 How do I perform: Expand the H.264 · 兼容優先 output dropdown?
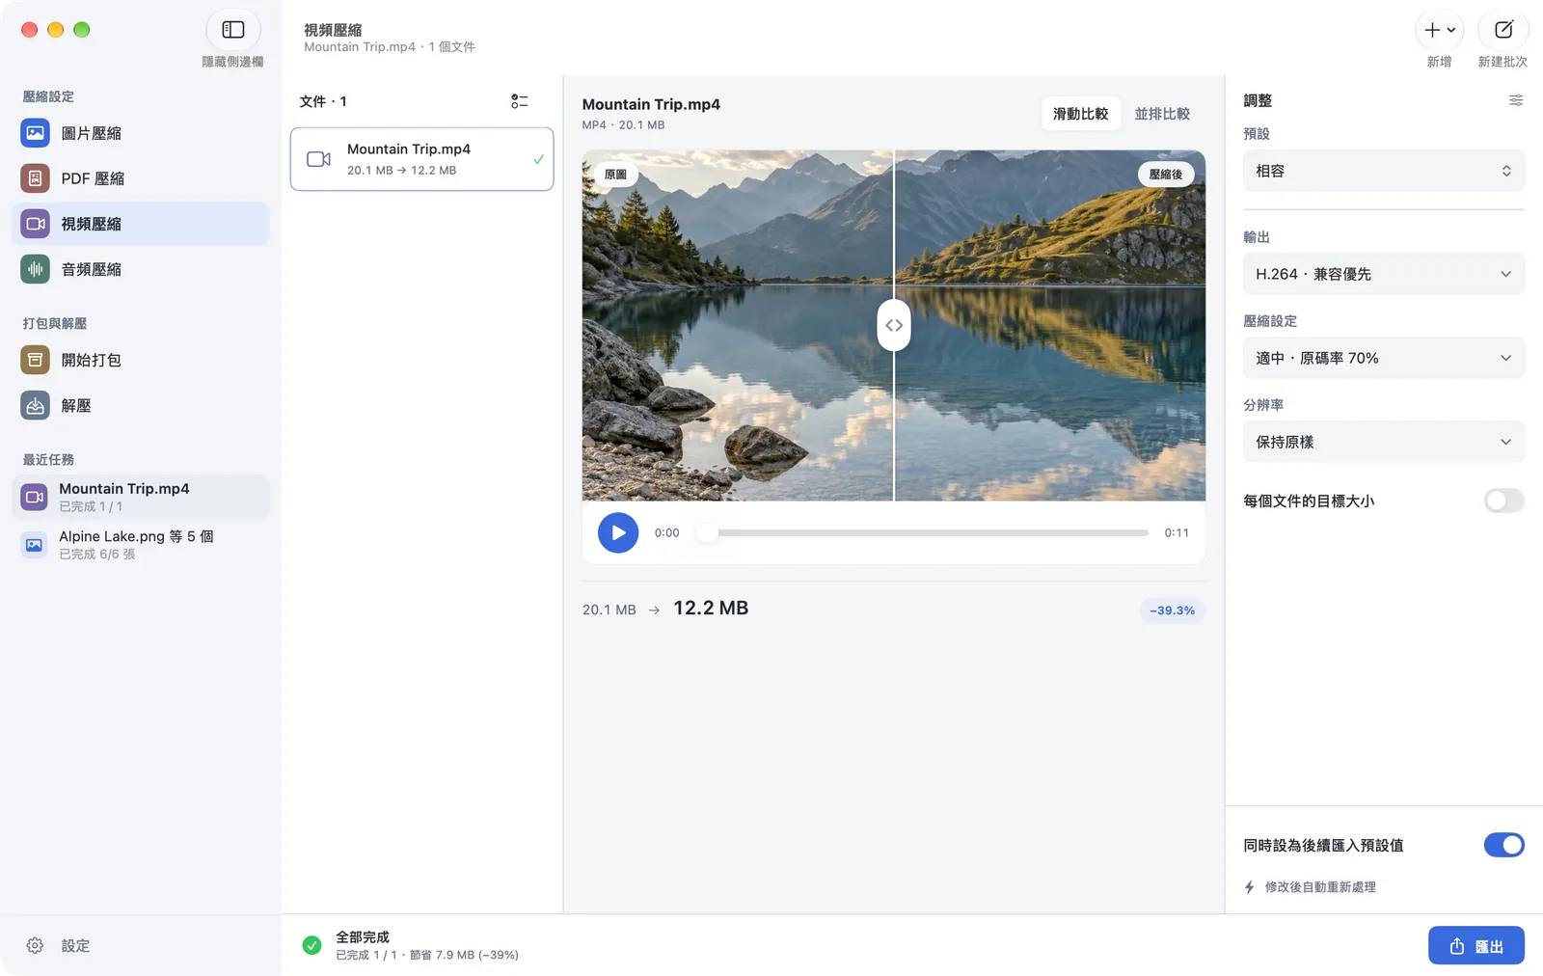point(1384,274)
